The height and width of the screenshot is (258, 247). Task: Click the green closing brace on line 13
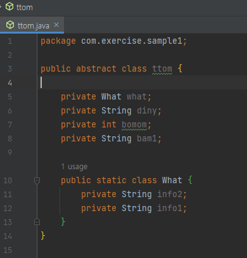[x=63, y=222]
